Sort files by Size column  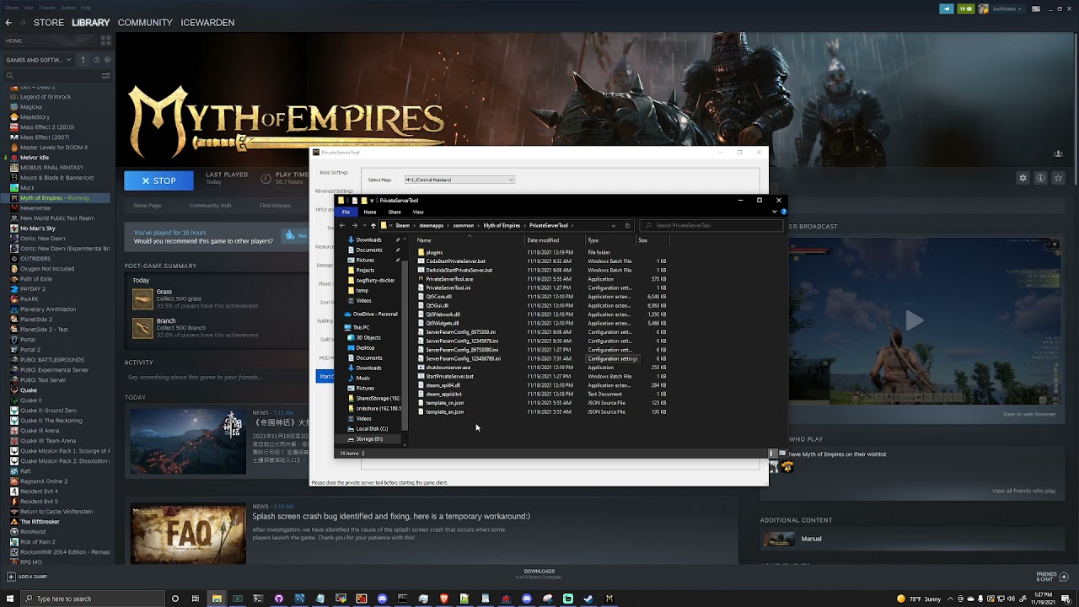click(643, 240)
